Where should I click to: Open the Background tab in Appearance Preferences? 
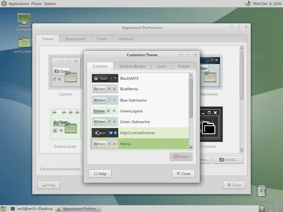point(75,39)
